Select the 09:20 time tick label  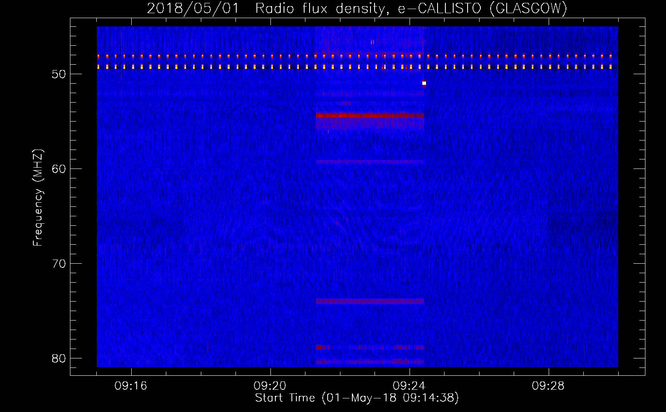pos(270,386)
